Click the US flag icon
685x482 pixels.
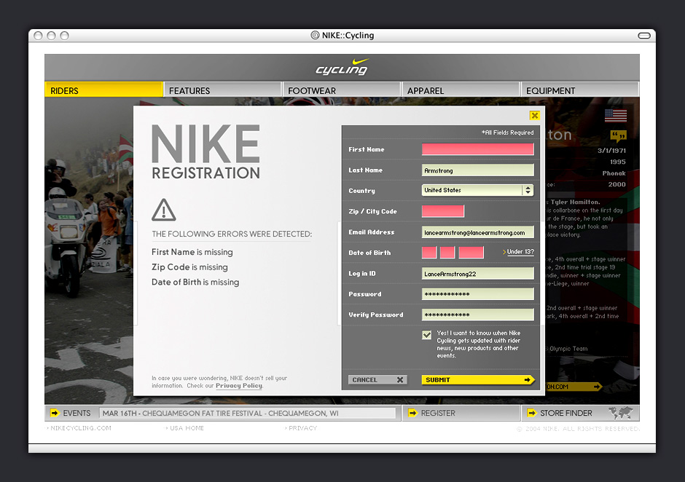click(x=615, y=115)
